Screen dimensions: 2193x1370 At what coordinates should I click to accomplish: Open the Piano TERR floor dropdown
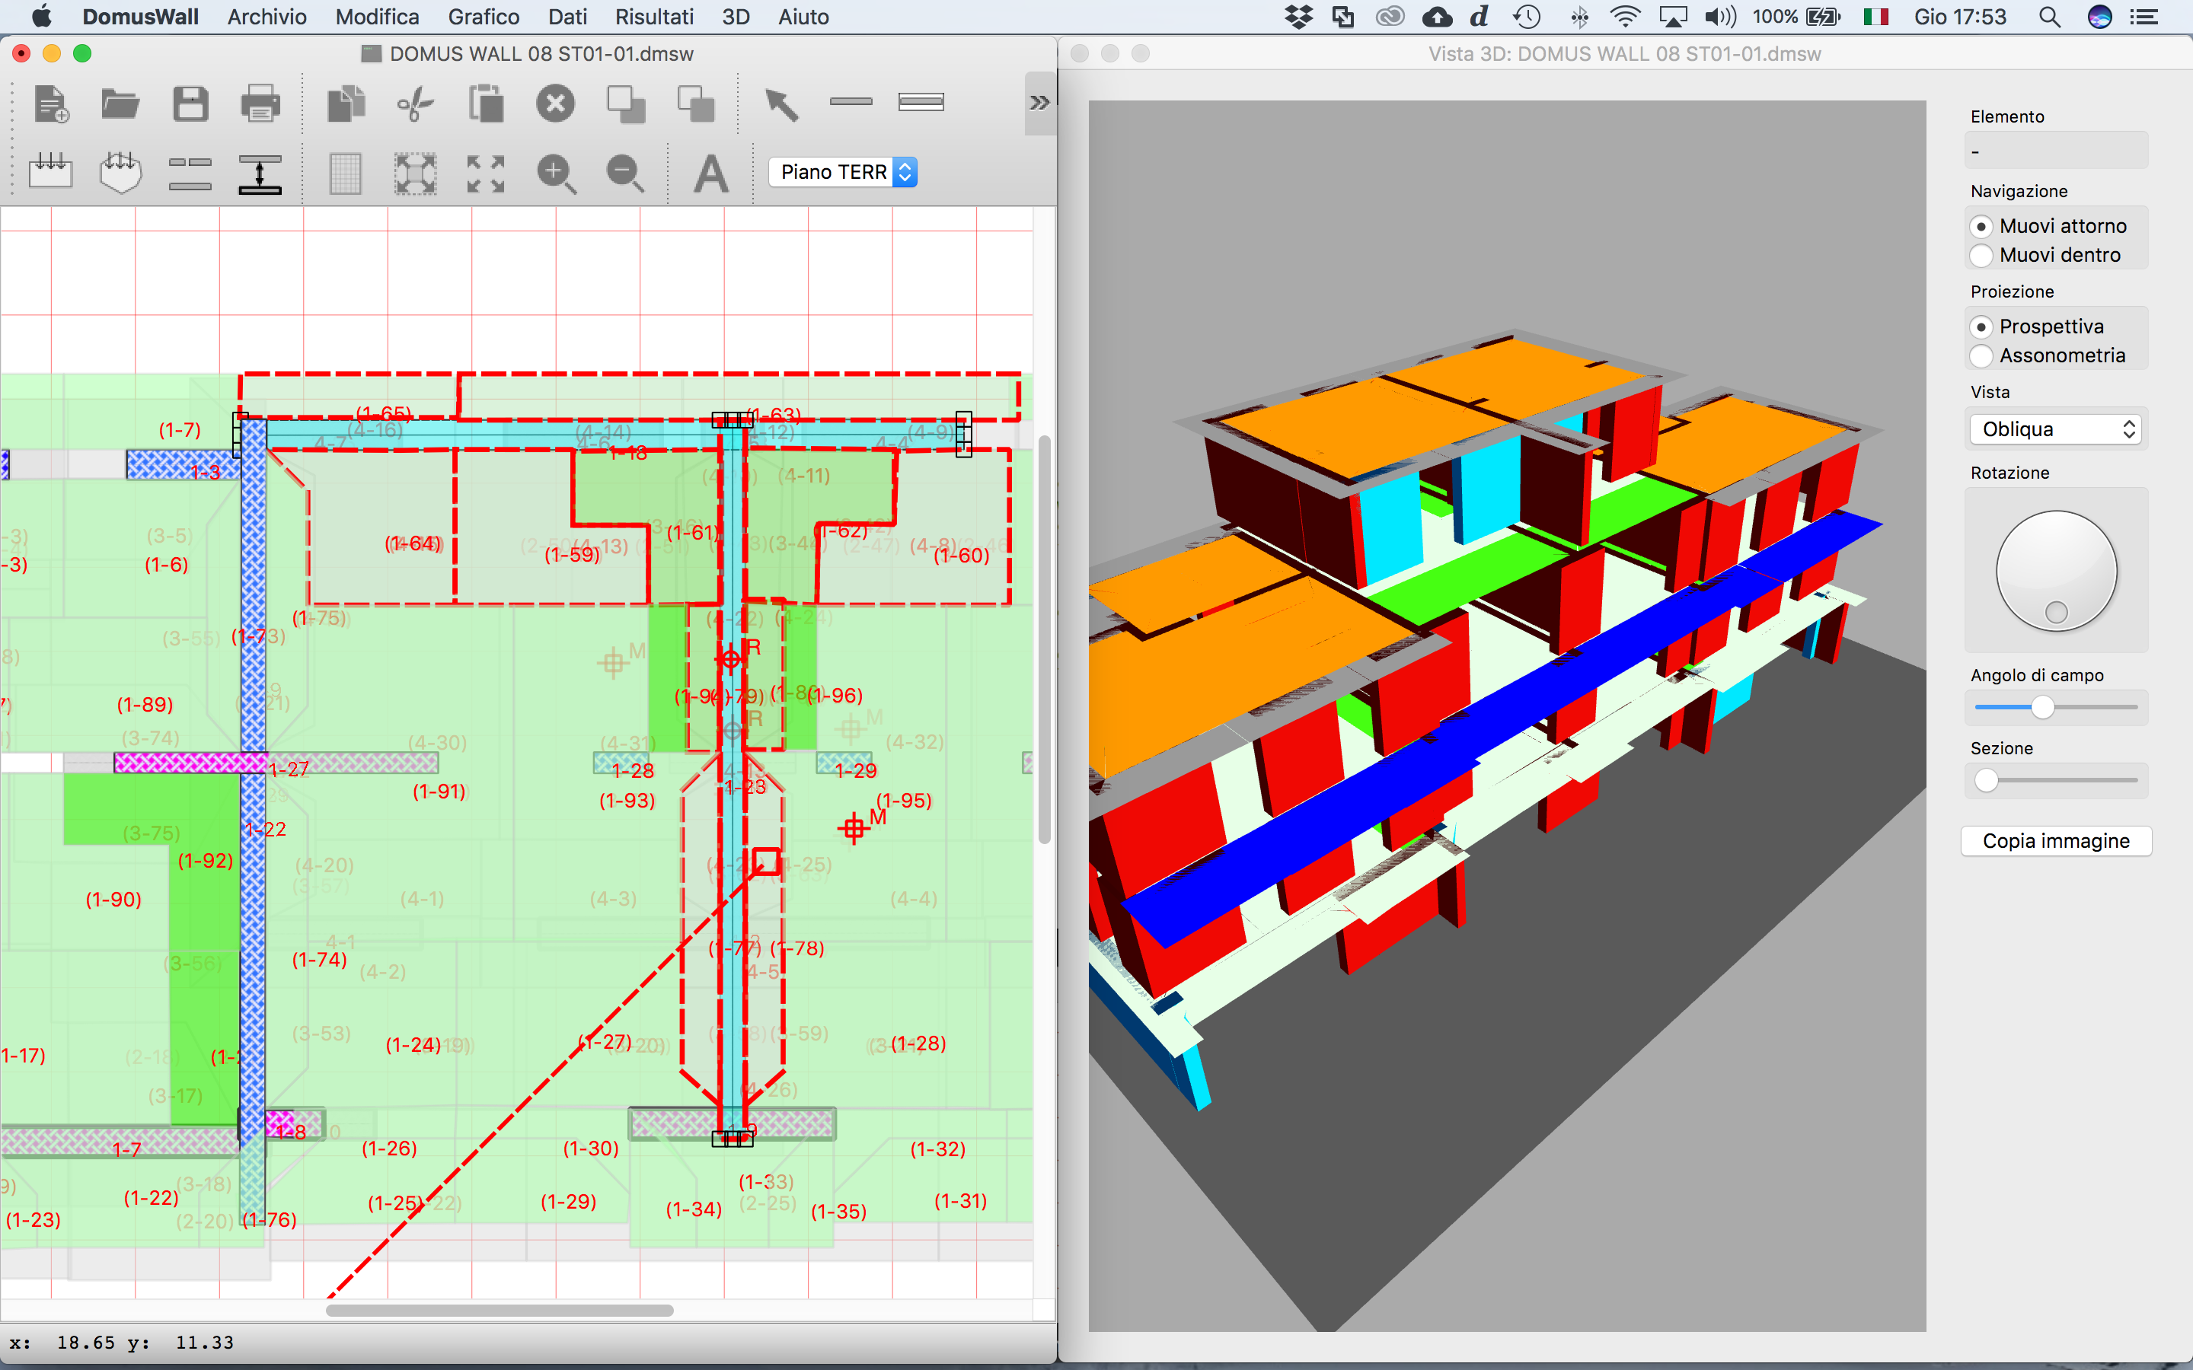(x=843, y=172)
